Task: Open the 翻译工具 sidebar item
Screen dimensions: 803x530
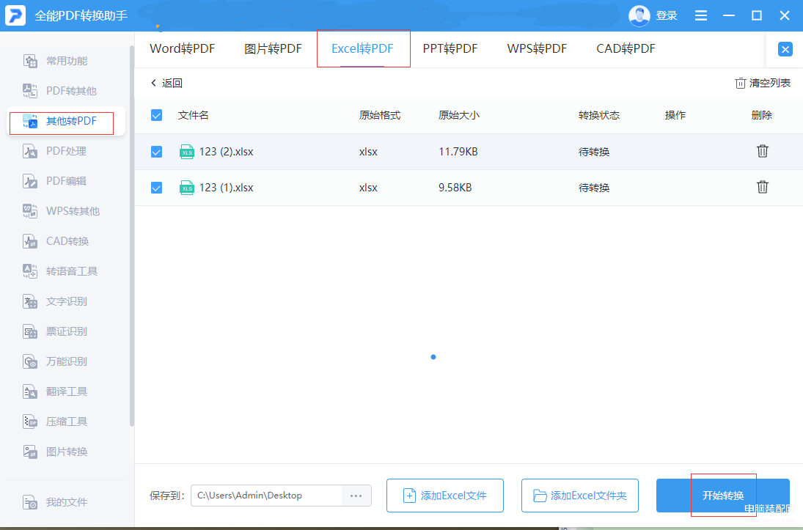Action: point(55,391)
